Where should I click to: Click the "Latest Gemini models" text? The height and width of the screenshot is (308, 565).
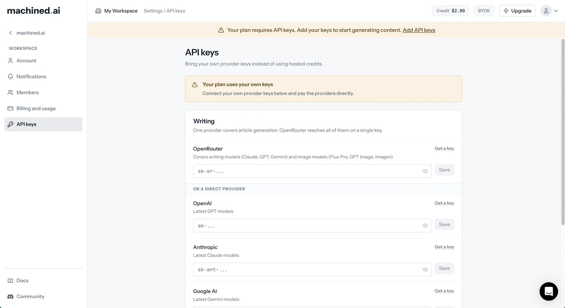coord(216,300)
